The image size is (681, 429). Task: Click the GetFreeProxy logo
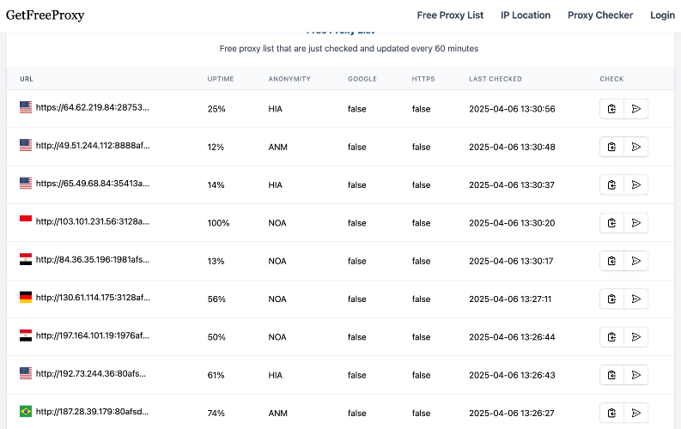pyautogui.click(x=46, y=15)
